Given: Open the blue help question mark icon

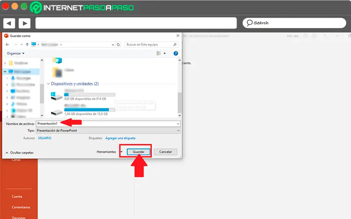Looking at the screenshot, I should click(176, 53).
